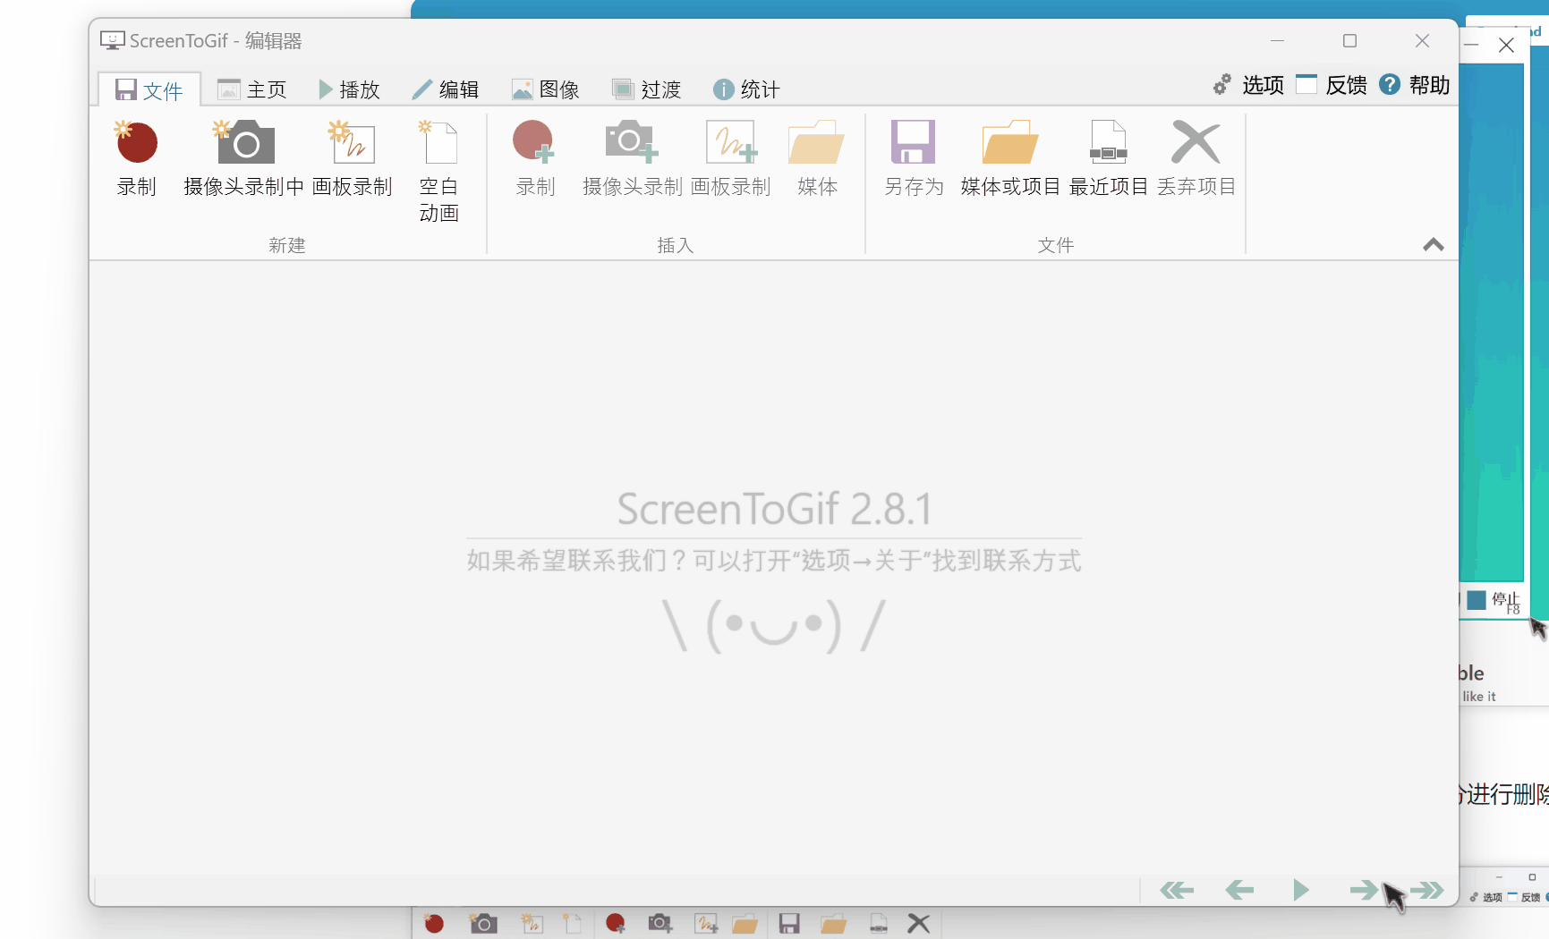Click floppy disk save icon in background strip
This screenshot has height=939, width=1549.
(x=789, y=923)
